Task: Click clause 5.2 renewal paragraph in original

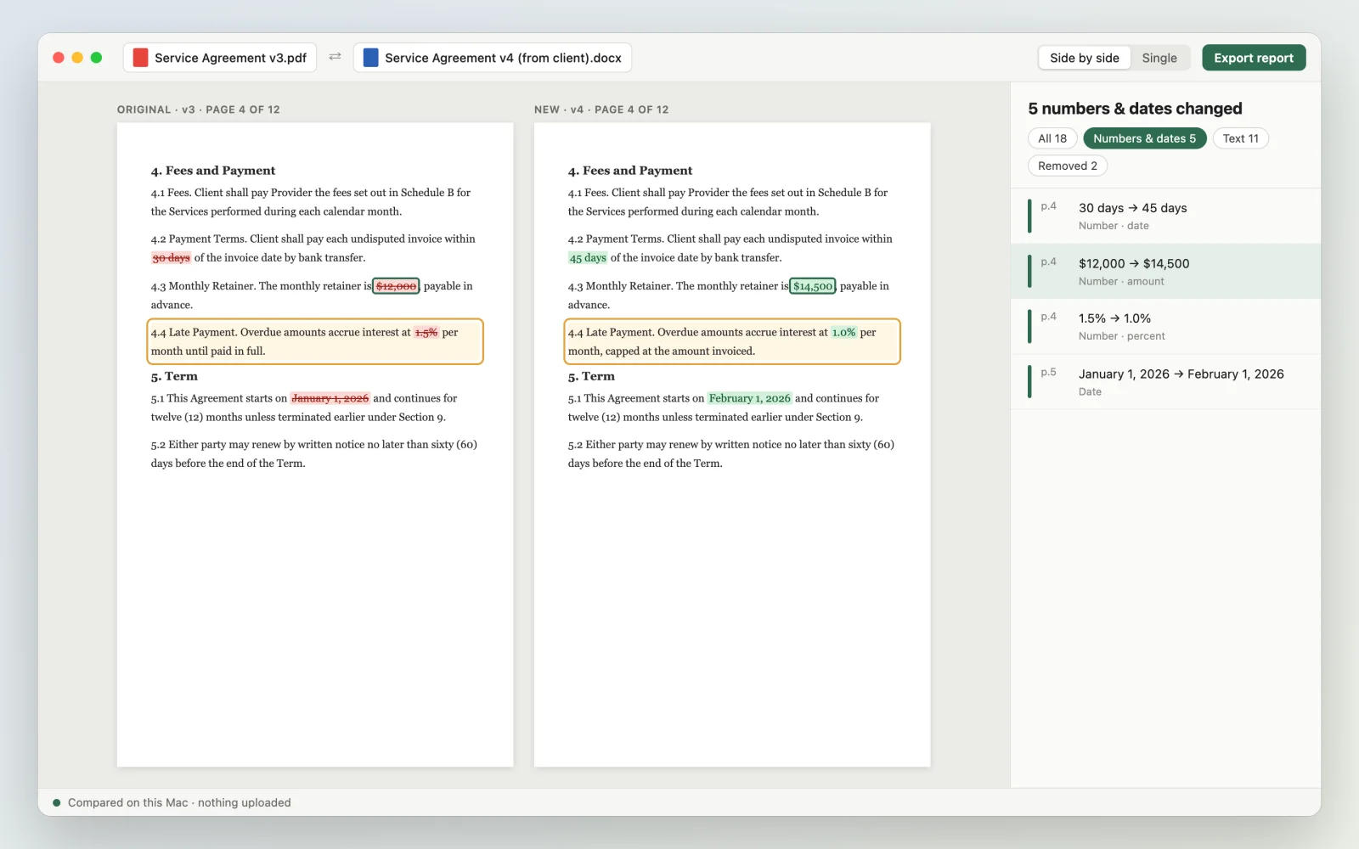Action: tap(314, 454)
